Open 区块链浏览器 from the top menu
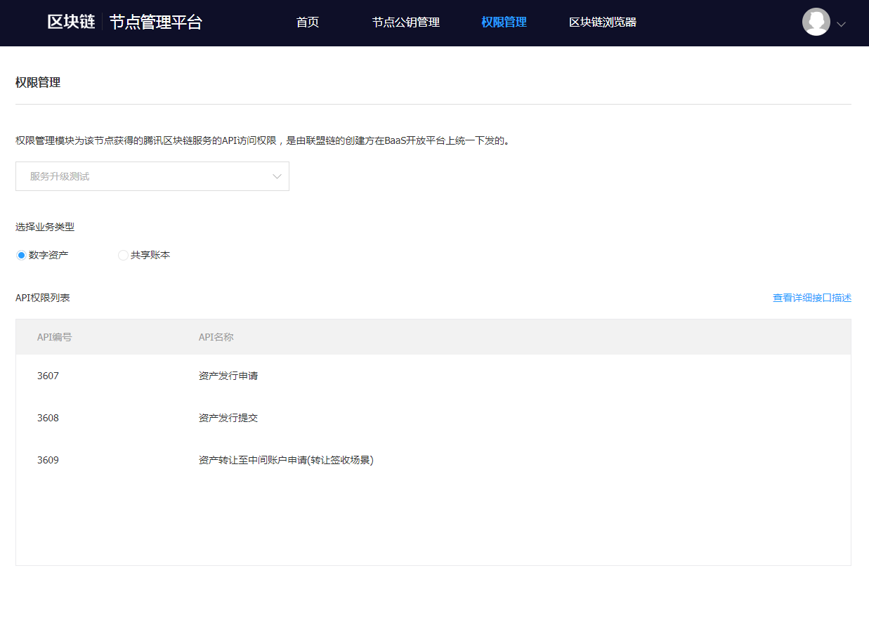This screenshot has width=869, height=639. 603,22
